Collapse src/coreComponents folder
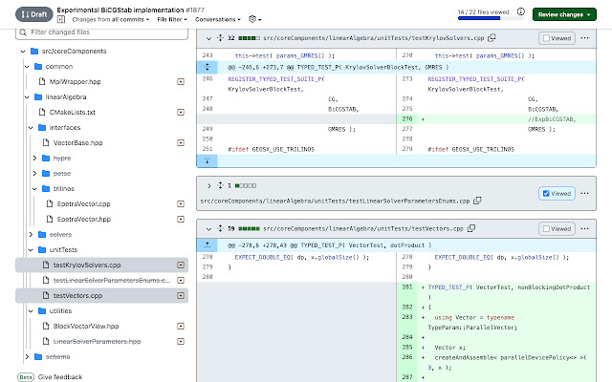Image resolution: width=612 pixels, height=382 pixels. [x=23, y=51]
